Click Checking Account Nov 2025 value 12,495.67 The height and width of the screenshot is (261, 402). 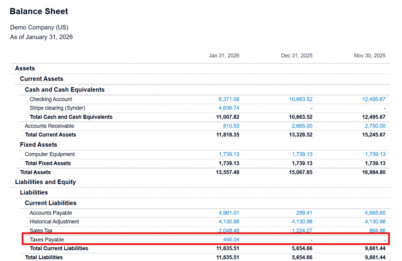[373, 99]
